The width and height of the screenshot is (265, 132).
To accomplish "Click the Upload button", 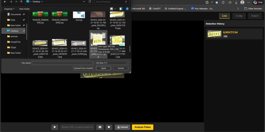I will tap(122, 127).
